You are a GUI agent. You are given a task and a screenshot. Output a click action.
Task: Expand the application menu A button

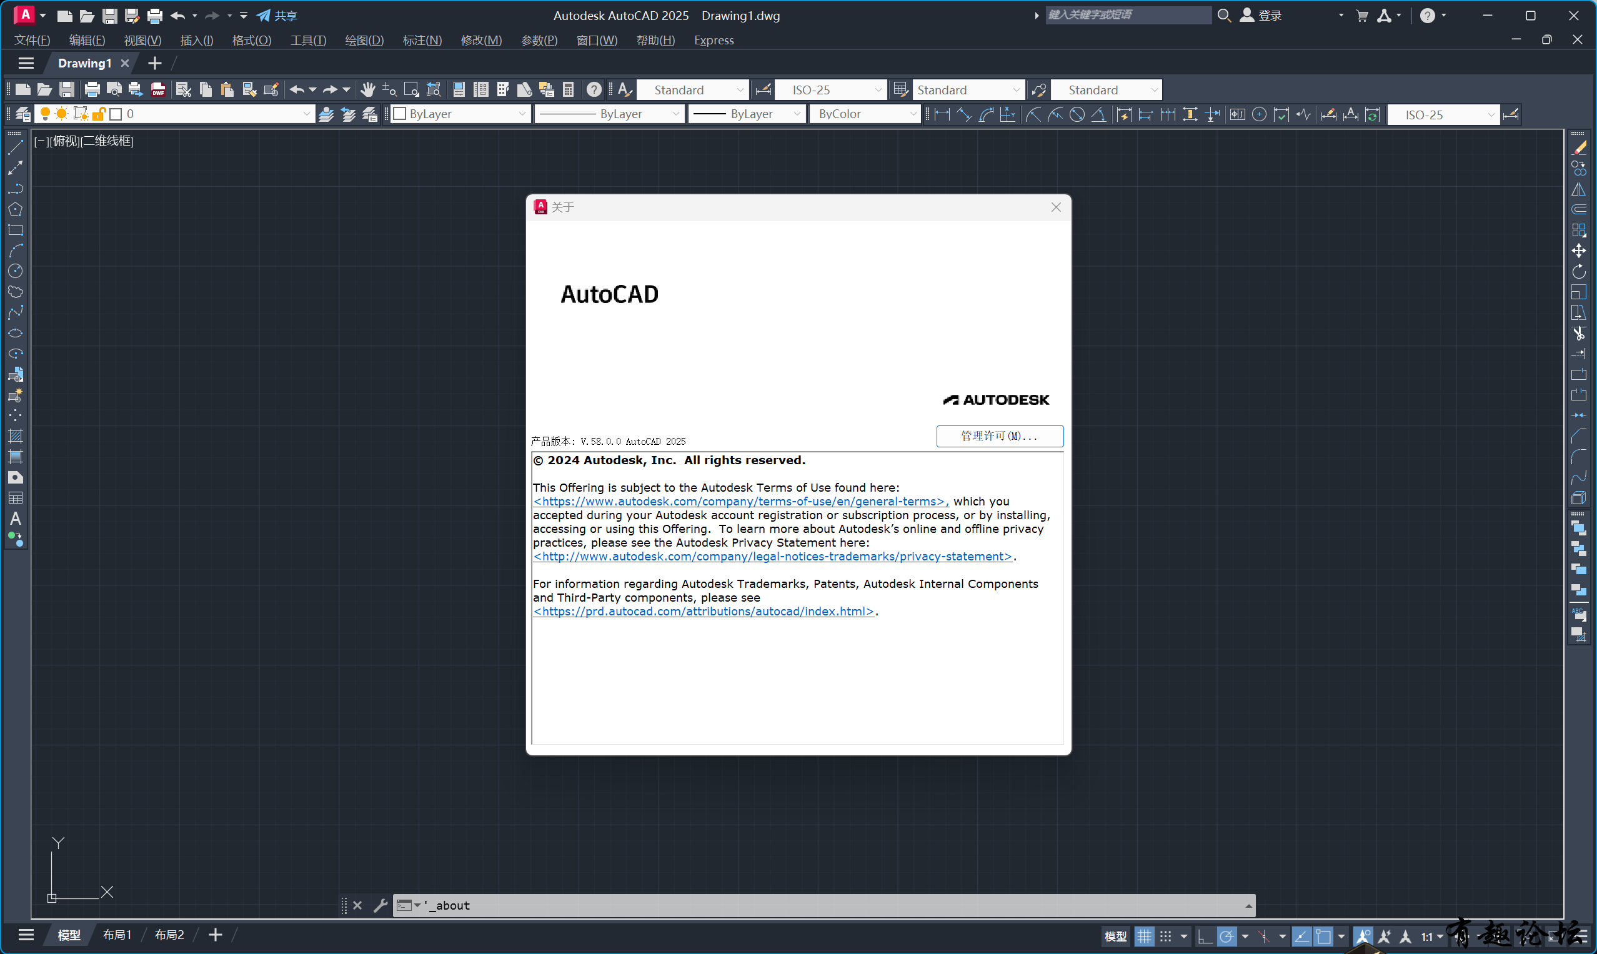[29, 15]
